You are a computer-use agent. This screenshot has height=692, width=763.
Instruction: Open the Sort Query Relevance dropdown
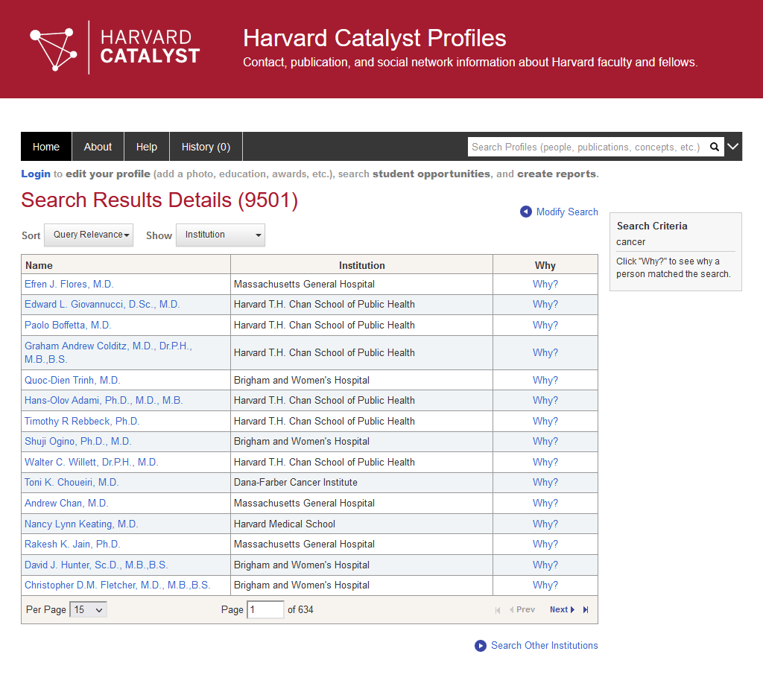(x=89, y=235)
